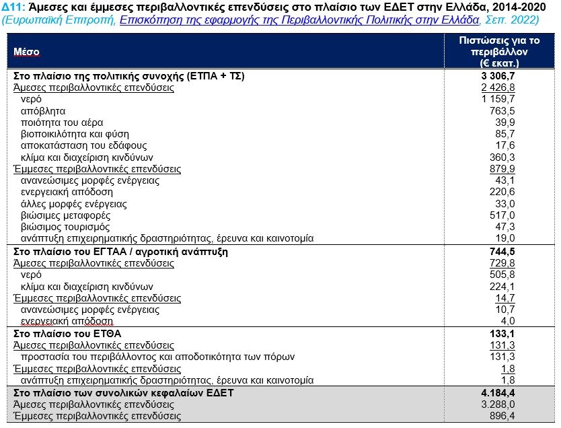Select the Δ11 table title text
561x428 pixels.
pos(273,7)
